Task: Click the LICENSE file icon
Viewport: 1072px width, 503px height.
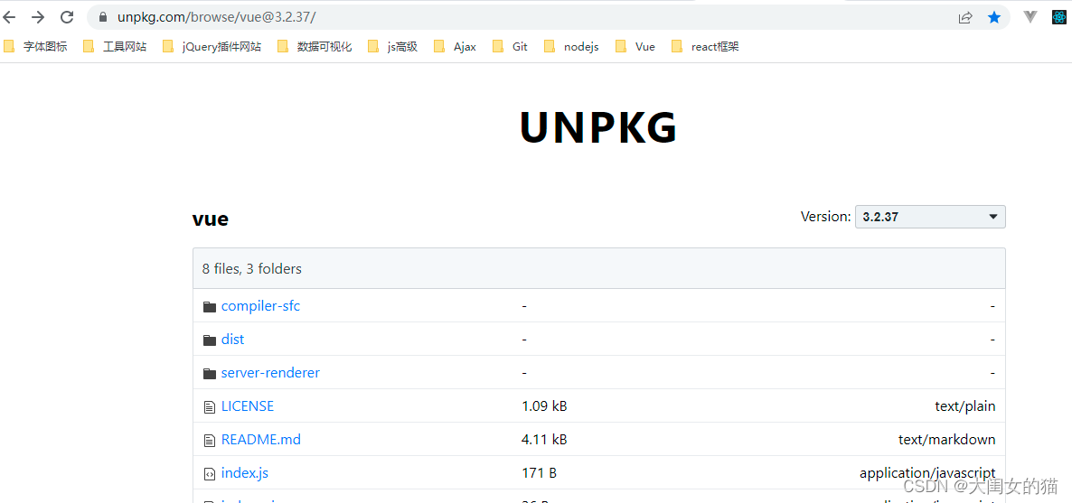Action: coord(209,407)
